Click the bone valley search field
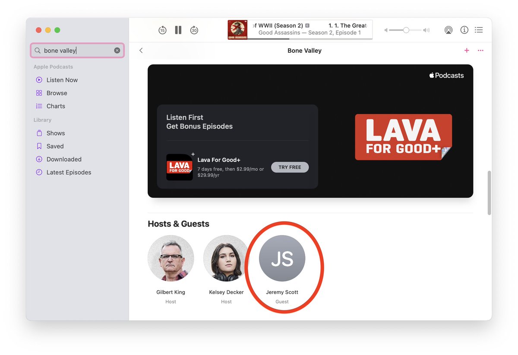Screen dimensions: 518x355 [77, 51]
